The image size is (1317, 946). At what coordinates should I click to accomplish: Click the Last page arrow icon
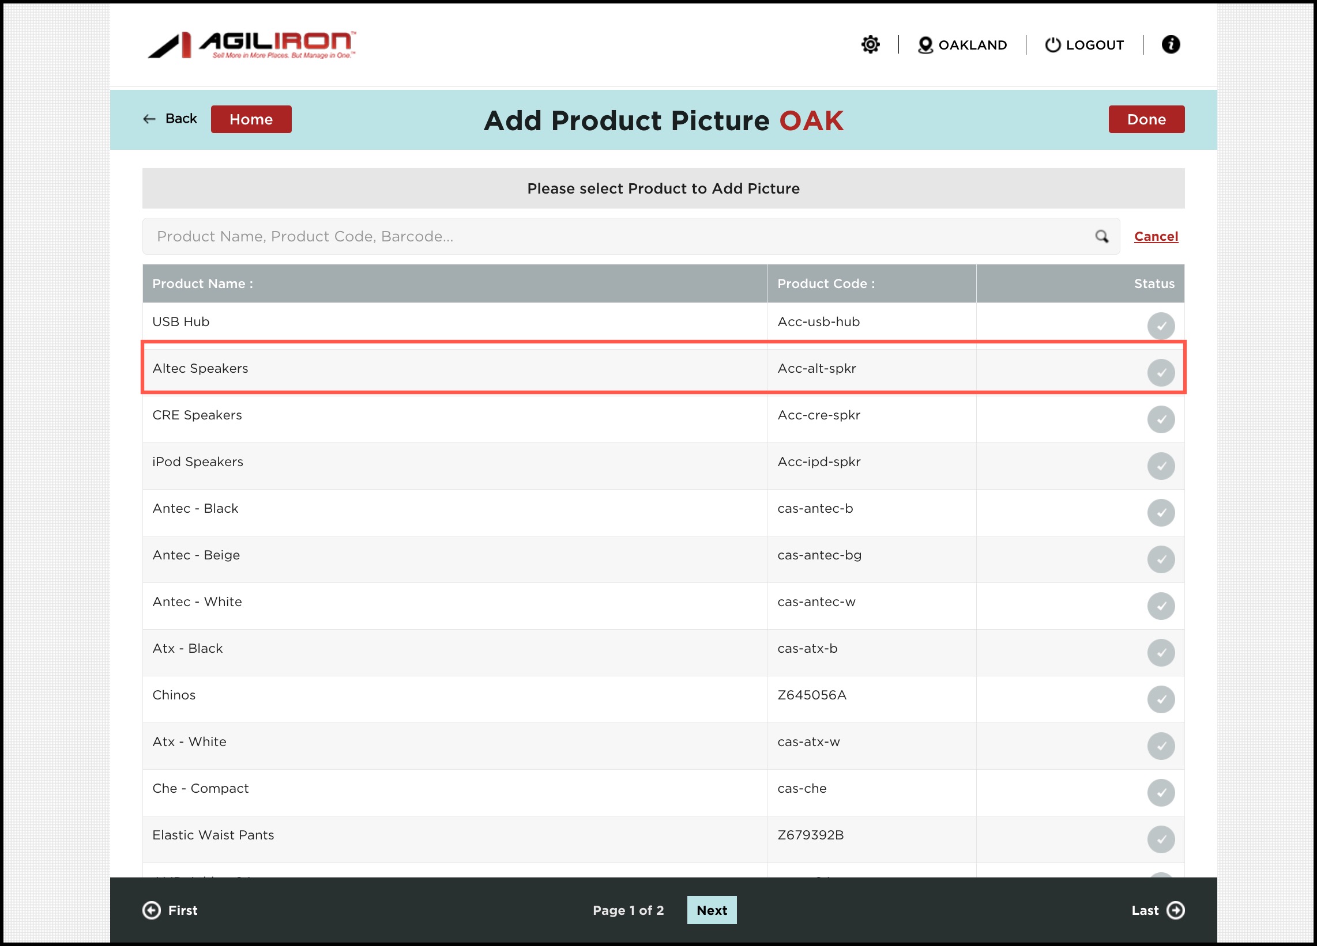coord(1175,910)
